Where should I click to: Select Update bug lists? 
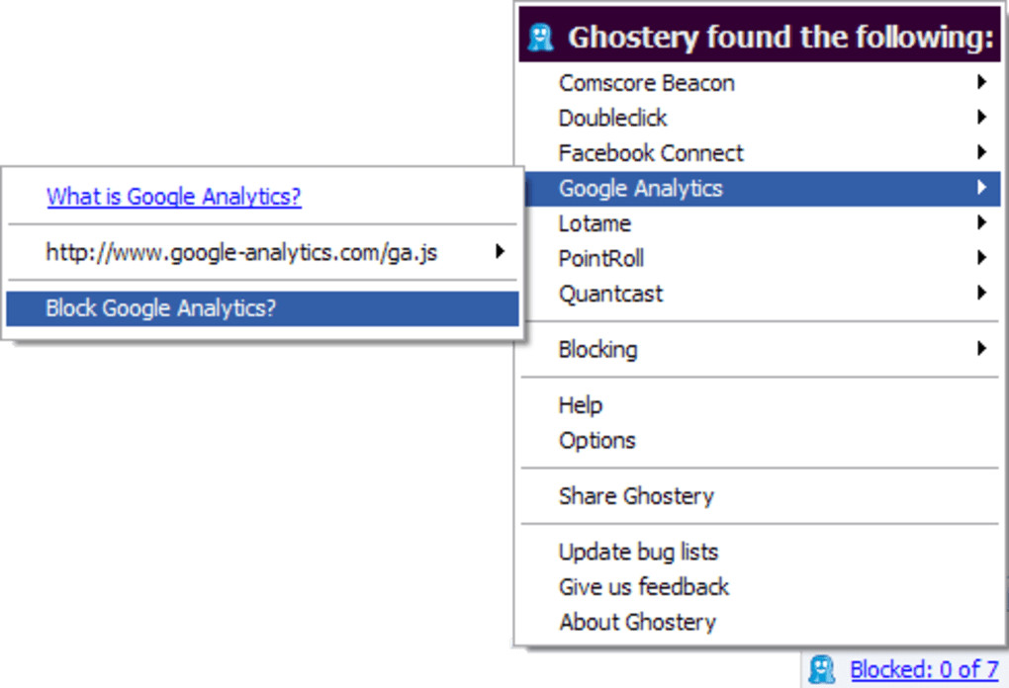point(638,552)
